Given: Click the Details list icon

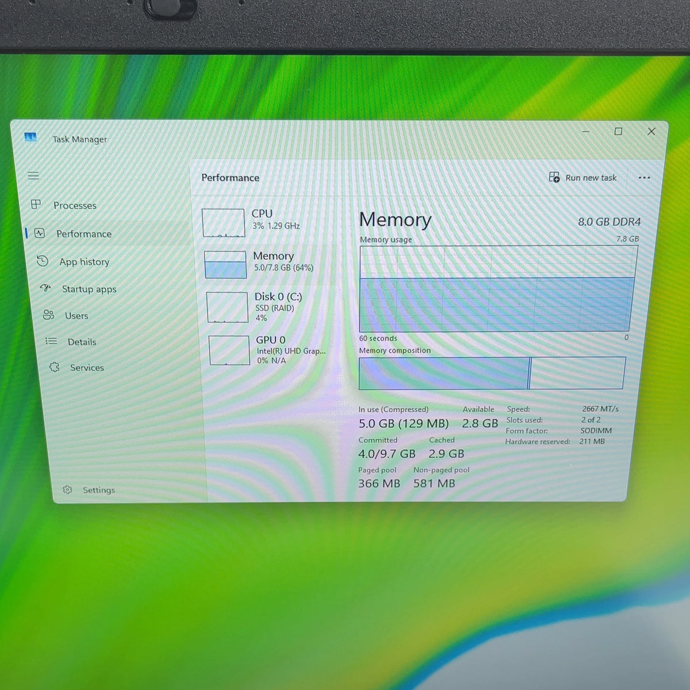Looking at the screenshot, I should tap(51, 341).
